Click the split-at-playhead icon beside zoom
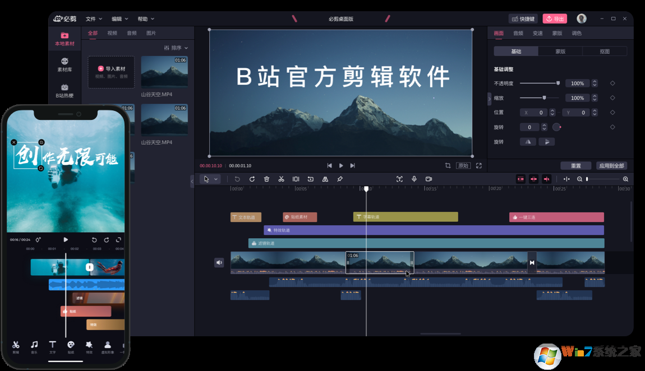The height and width of the screenshot is (371, 645). tap(566, 179)
